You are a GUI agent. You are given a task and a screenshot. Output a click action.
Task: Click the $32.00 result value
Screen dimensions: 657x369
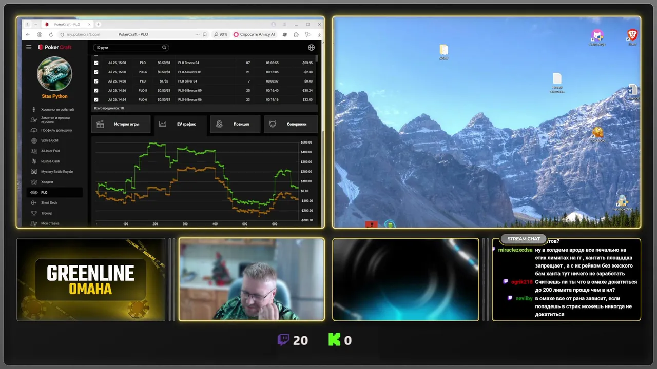point(307,99)
